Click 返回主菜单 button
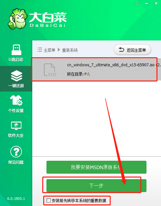Image resolution: width=161 pixels, height=206 pixels. [x=132, y=50]
